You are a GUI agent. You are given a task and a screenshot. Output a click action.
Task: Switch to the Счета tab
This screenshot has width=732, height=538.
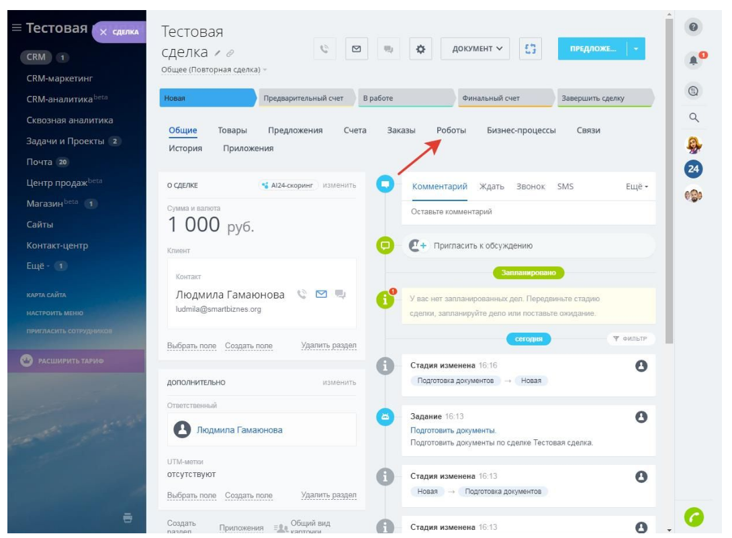point(355,131)
